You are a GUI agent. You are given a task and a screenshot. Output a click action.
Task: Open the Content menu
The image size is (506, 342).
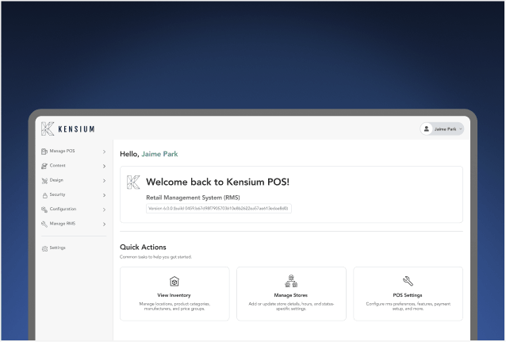pyautogui.click(x=74, y=166)
